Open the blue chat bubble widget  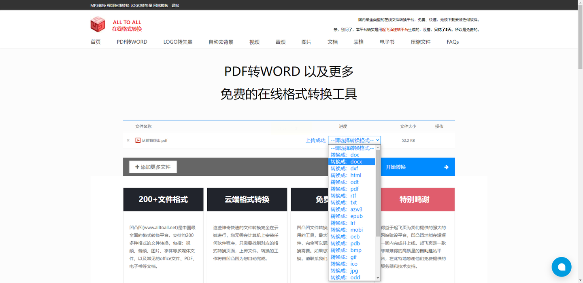point(561,267)
